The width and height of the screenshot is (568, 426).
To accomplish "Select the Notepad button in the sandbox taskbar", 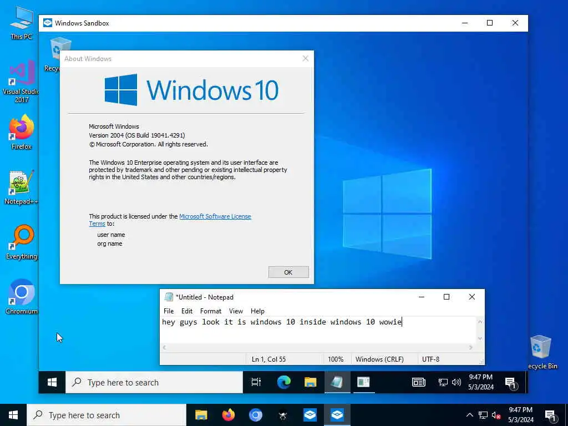I will [337, 382].
